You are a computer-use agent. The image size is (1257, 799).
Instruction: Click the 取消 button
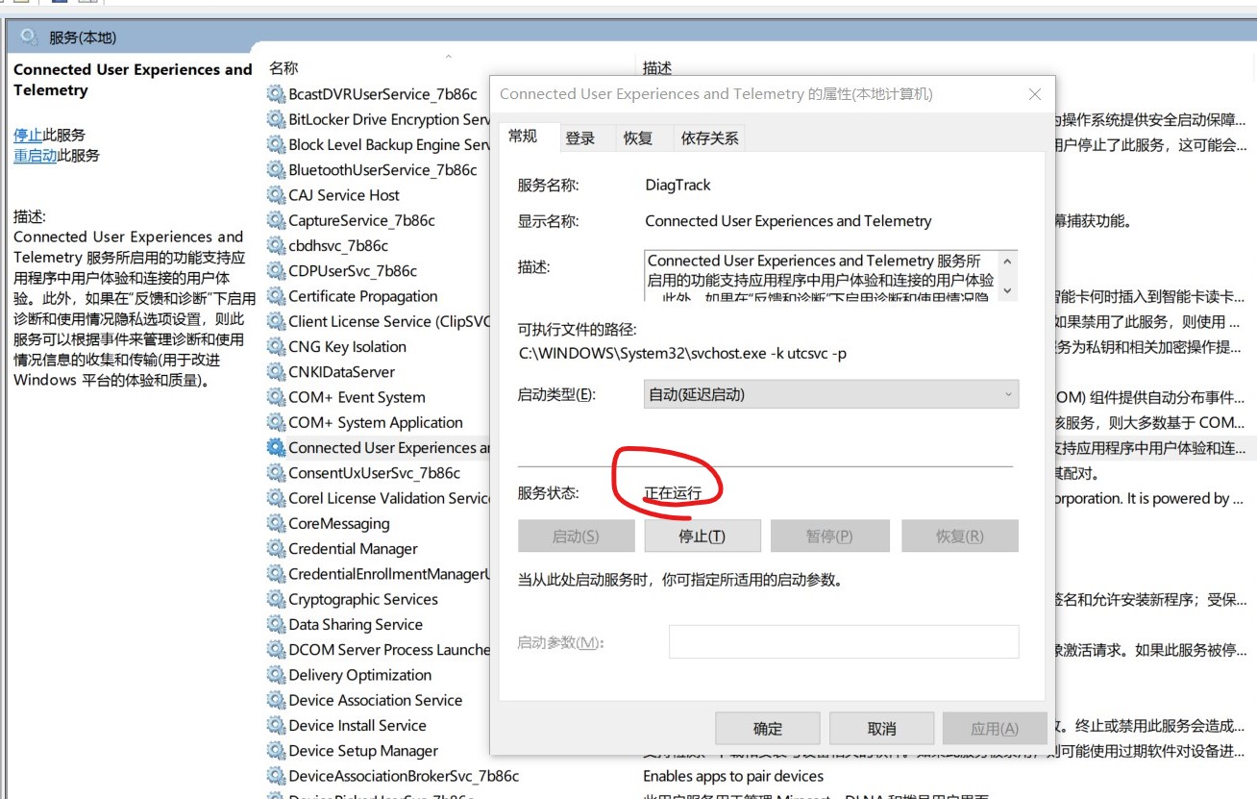click(881, 728)
